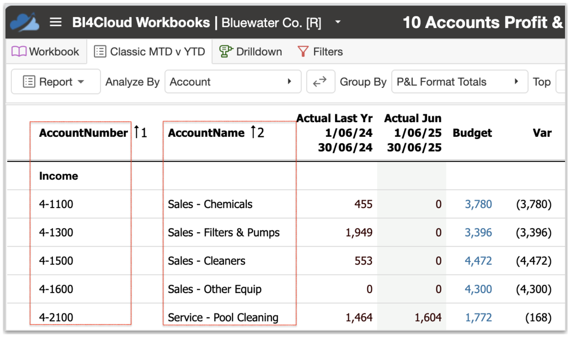Click last year value 1,464

359,318
